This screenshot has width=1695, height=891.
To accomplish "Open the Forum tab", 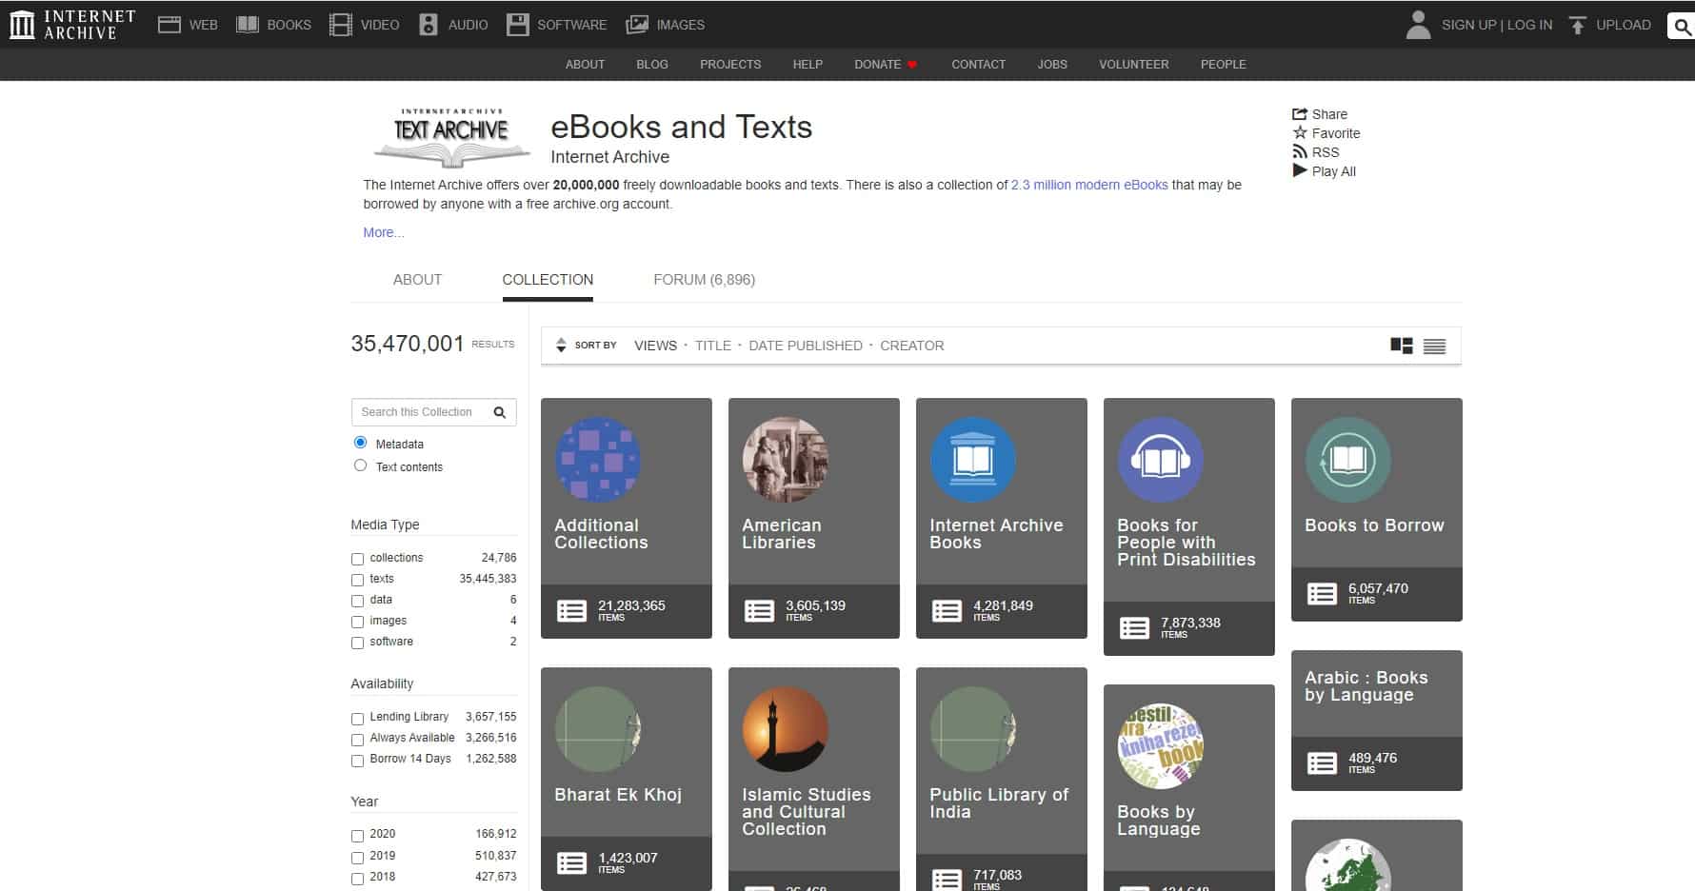I will pos(703,279).
